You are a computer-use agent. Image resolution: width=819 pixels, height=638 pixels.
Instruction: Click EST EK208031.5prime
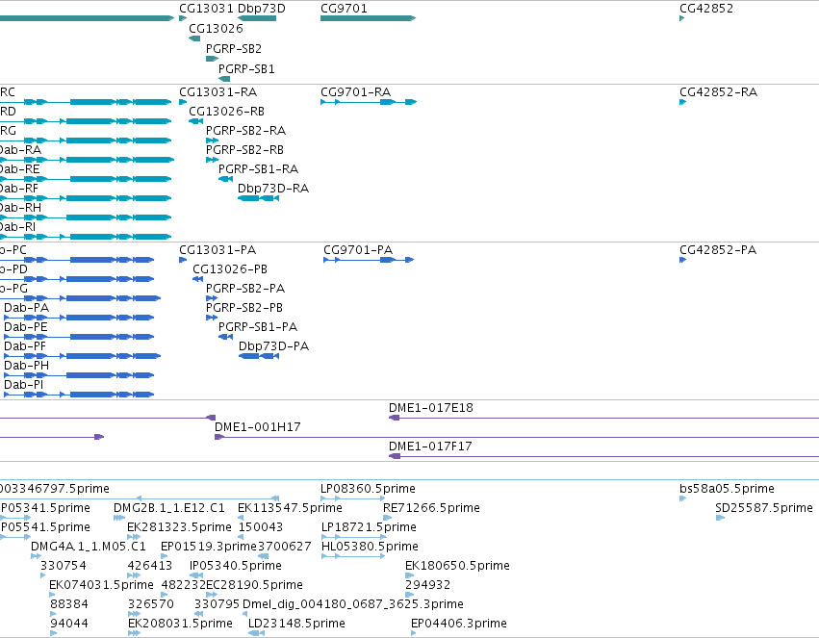(x=180, y=624)
